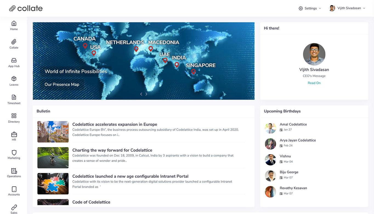Click the name 'Amal Codelattice'
The height and width of the screenshot is (214, 374).
tap(293, 124)
